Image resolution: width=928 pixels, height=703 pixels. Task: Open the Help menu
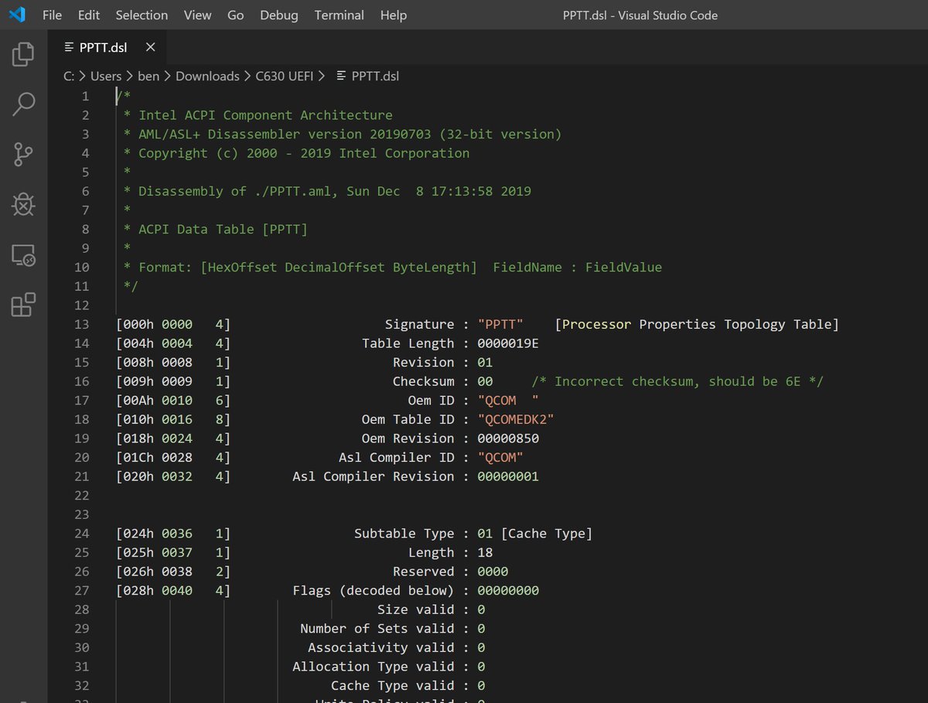pyautogui.click(x=394, y=15)
